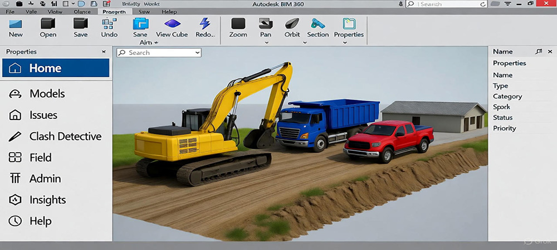Open the Help menu in menu bar

169,11
